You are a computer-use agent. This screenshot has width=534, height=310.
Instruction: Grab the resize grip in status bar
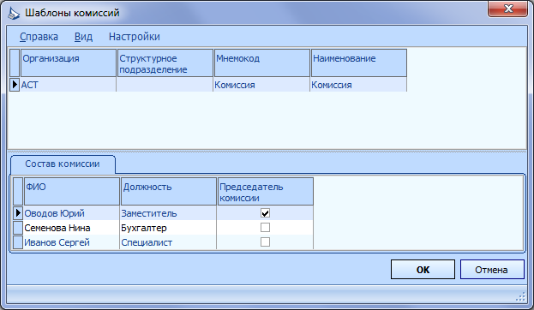(521, 297)
